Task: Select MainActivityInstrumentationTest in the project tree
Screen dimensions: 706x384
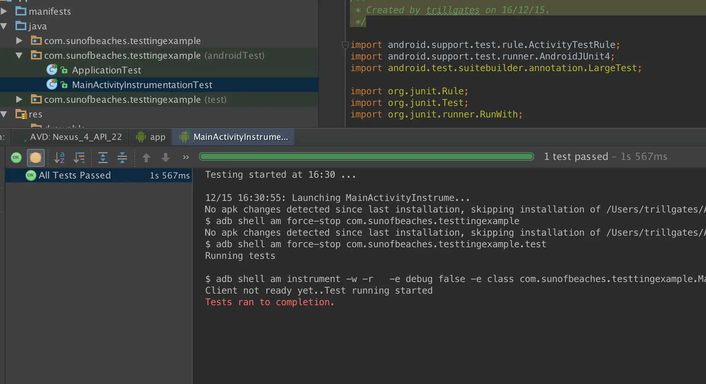Action: click(x=142, y=85)
